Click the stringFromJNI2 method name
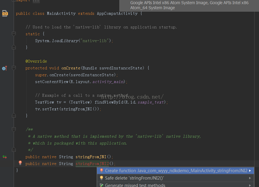 (x=92, y=164)
